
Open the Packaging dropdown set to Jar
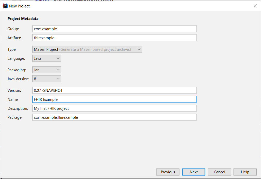click(47, 70)
